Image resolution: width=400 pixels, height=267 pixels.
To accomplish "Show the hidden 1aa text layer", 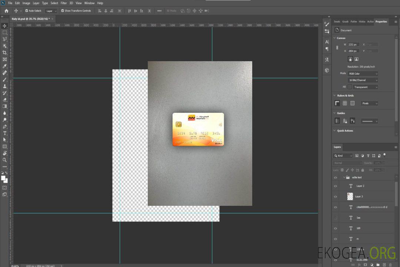I will pyautogui.click(x=336, y=218).
